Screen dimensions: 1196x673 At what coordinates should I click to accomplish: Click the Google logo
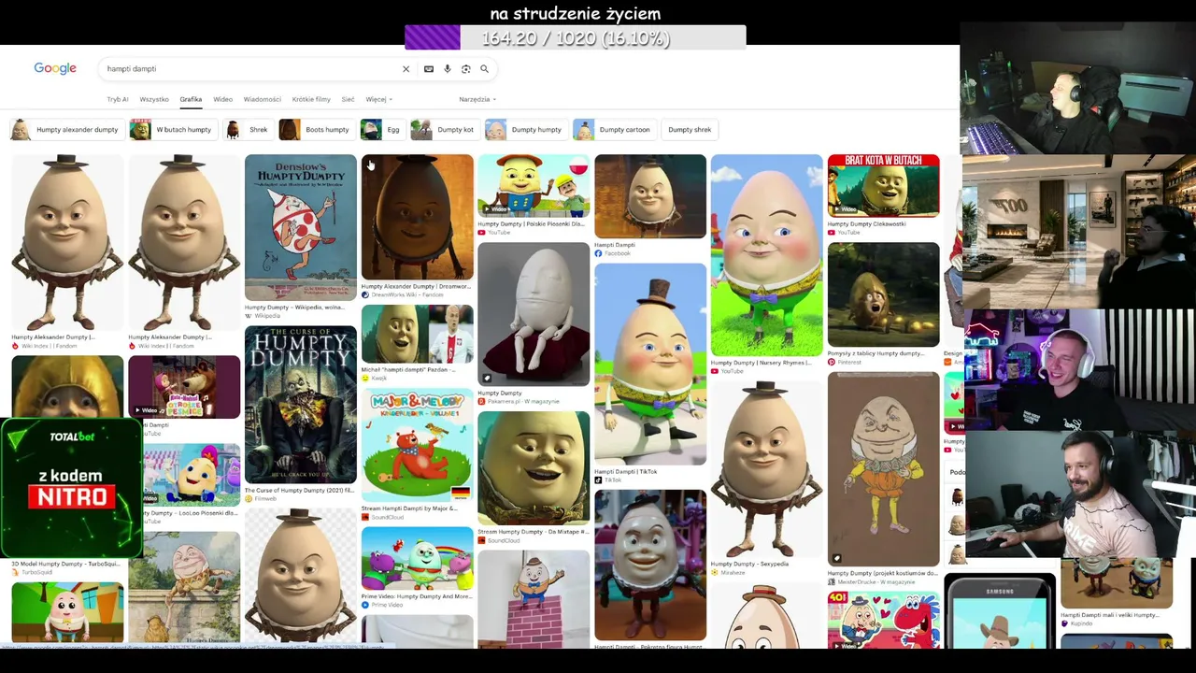coord(55,68)
